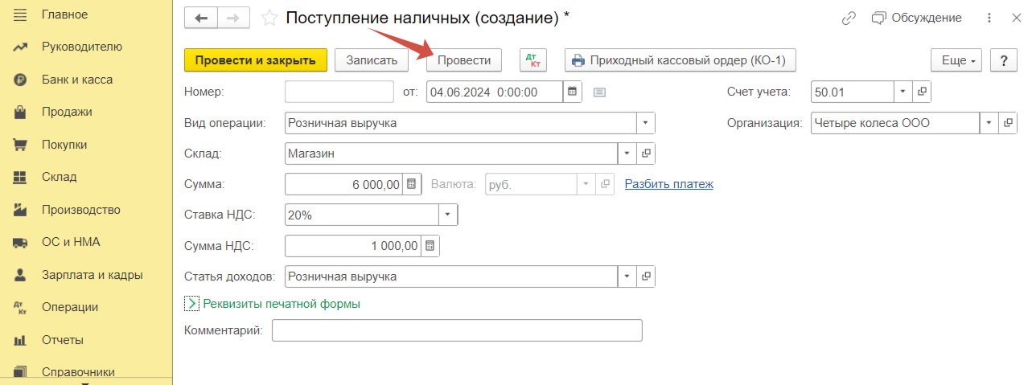This screenshot has height=385, width=1028.
Task: Click the Разбить платеж link
Action: point(669,184)
